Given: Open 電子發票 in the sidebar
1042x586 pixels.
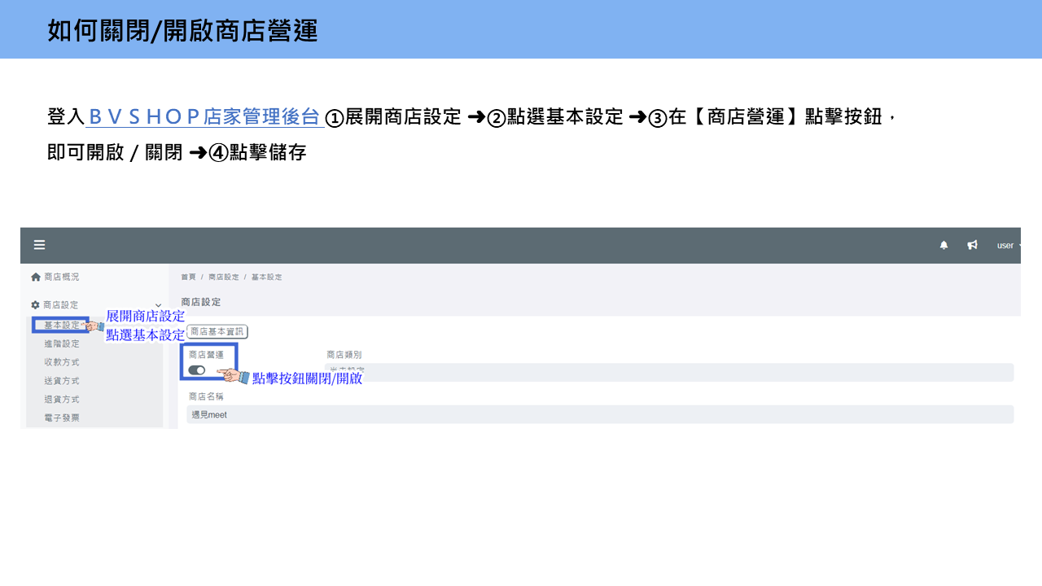Looking at the screenshot, I should click(62, 418).
